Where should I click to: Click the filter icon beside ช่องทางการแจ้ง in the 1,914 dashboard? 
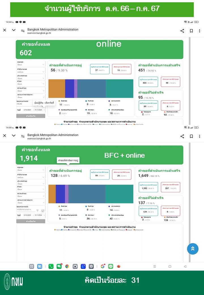(37, 211)
